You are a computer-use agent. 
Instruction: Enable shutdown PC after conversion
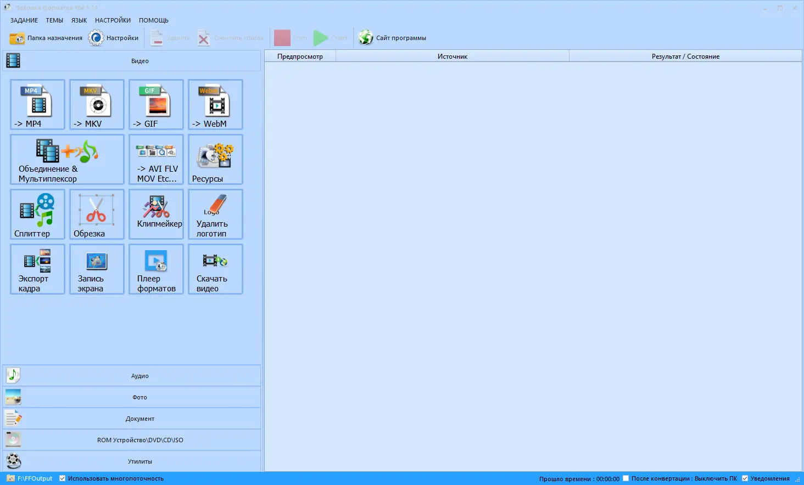pos(626,478)
